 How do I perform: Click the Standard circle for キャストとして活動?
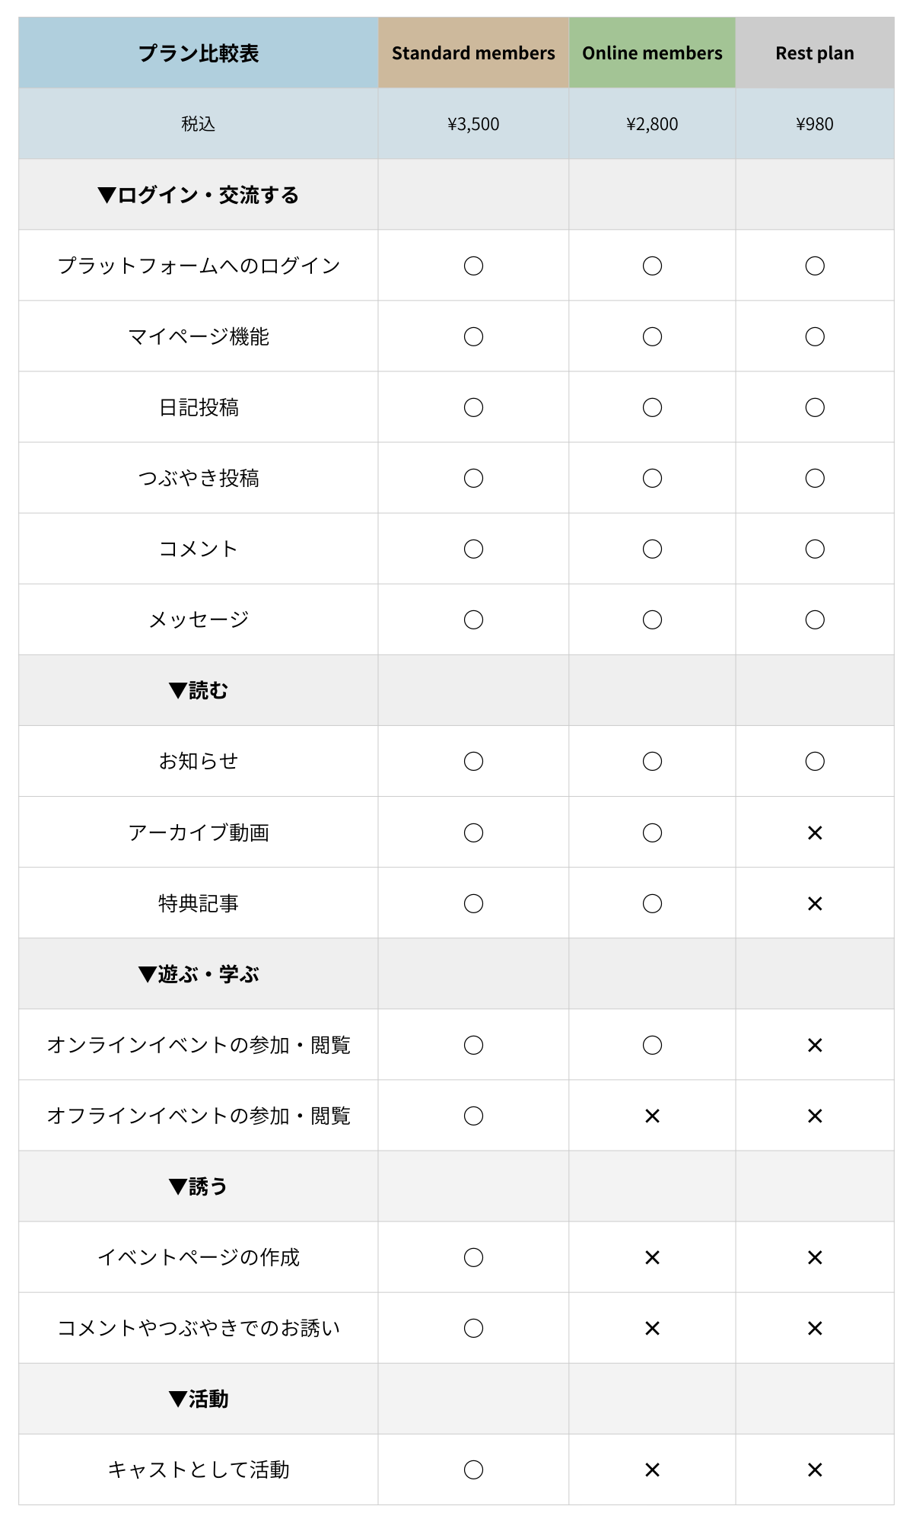click(473, 1469)
